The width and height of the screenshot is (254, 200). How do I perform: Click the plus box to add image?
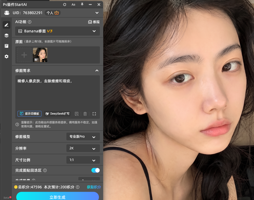pyautogui.click(x=24, y=55)
